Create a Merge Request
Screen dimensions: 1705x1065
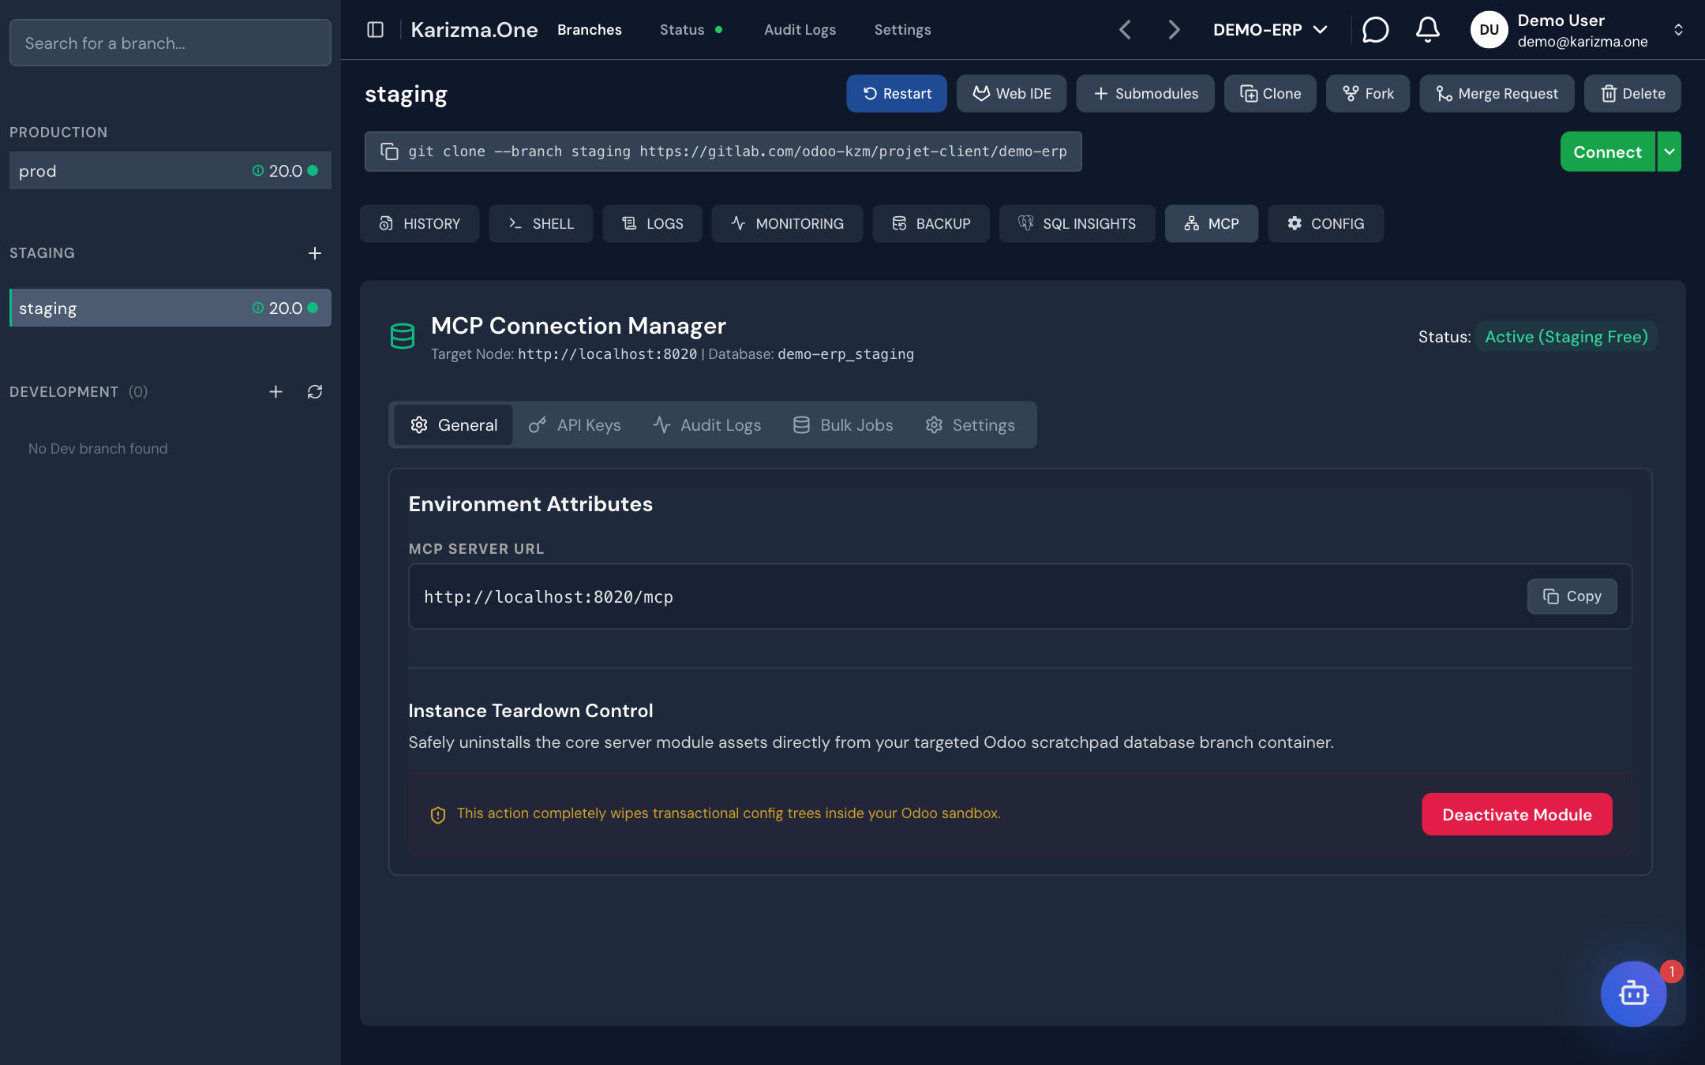coord(1497,94)
